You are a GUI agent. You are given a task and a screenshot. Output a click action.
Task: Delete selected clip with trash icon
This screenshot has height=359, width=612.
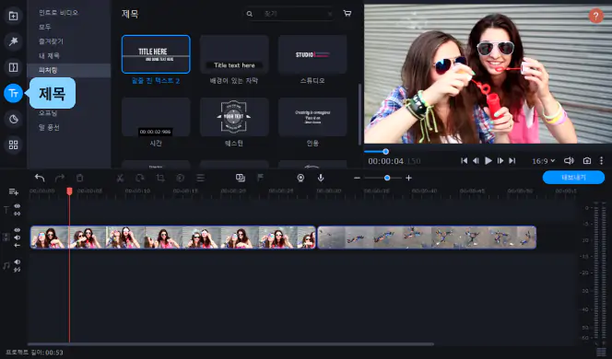[x=79, y=179]
